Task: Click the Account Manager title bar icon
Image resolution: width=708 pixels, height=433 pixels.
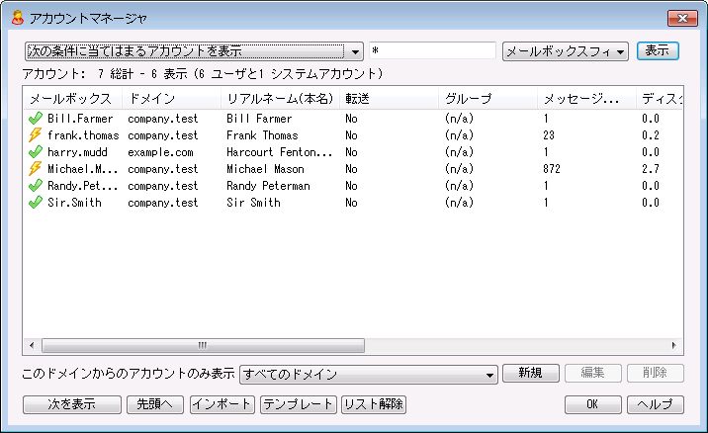Action: (x=17, y=17)
